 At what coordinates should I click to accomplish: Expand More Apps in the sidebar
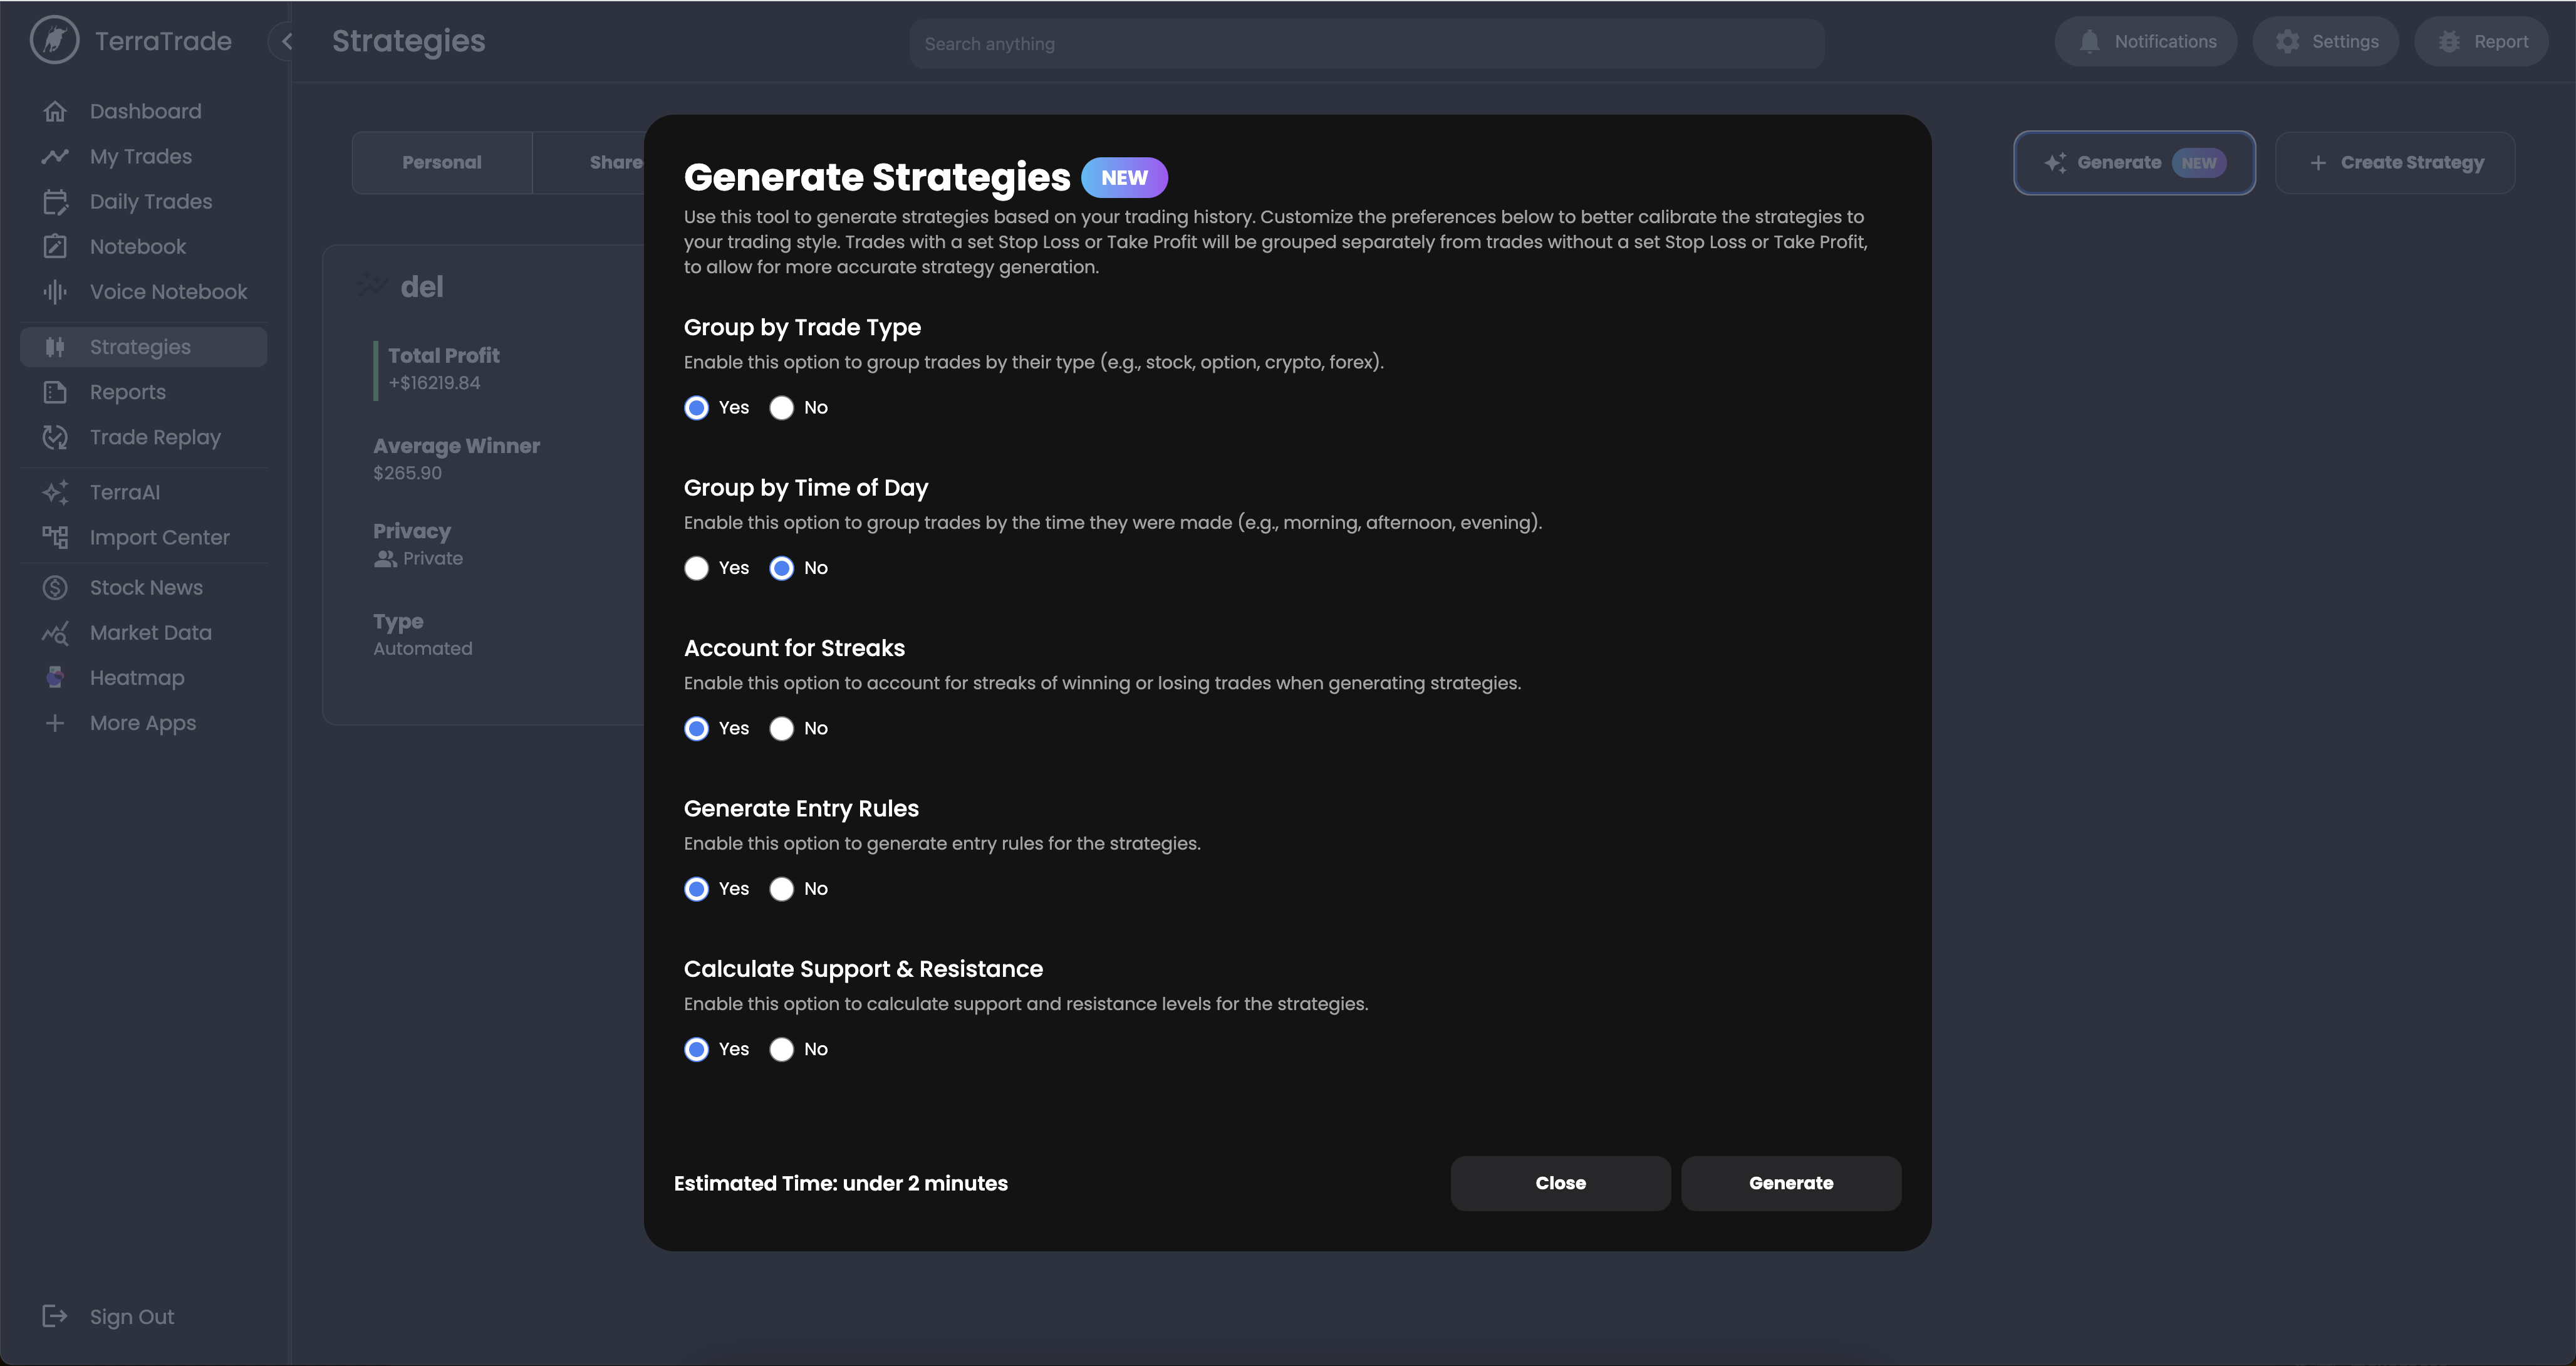142,723
